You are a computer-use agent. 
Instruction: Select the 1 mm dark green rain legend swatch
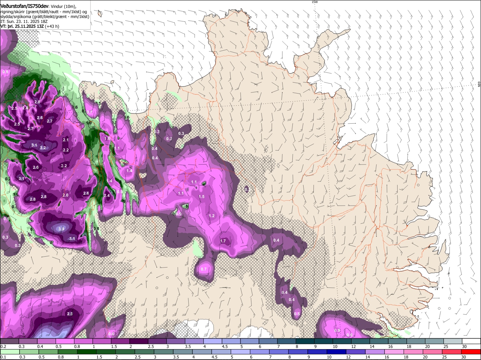tap(86, 352)
